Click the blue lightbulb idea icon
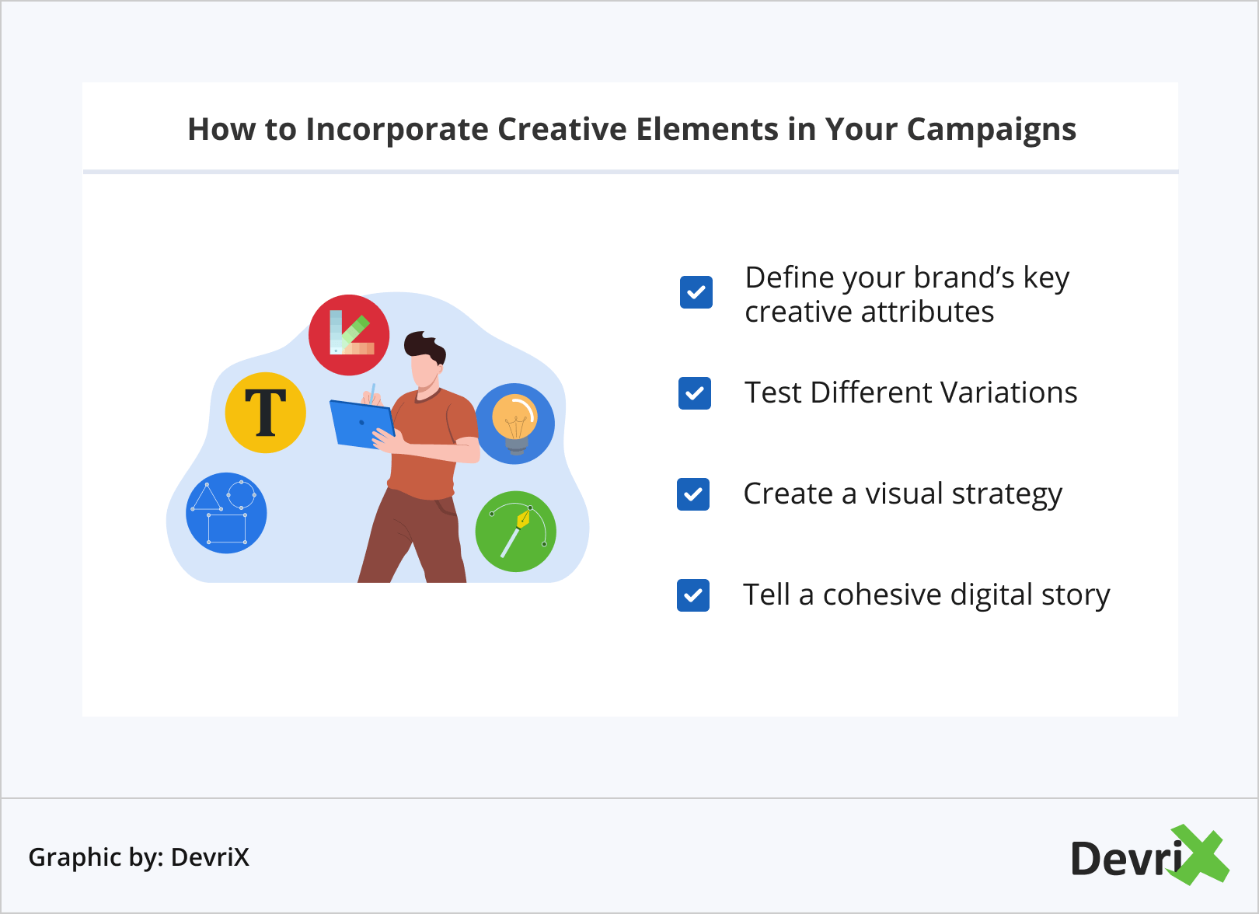 [514, 424]
